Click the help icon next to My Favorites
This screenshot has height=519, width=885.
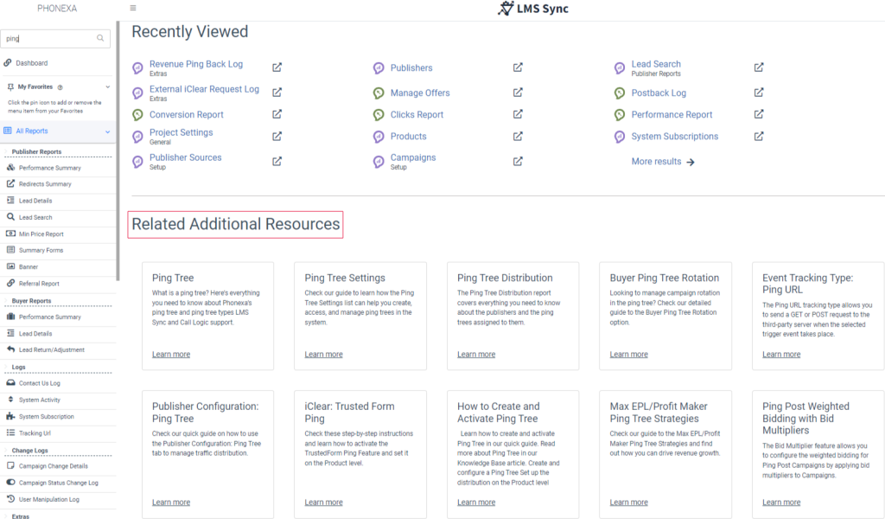click(x=60, y=87)
